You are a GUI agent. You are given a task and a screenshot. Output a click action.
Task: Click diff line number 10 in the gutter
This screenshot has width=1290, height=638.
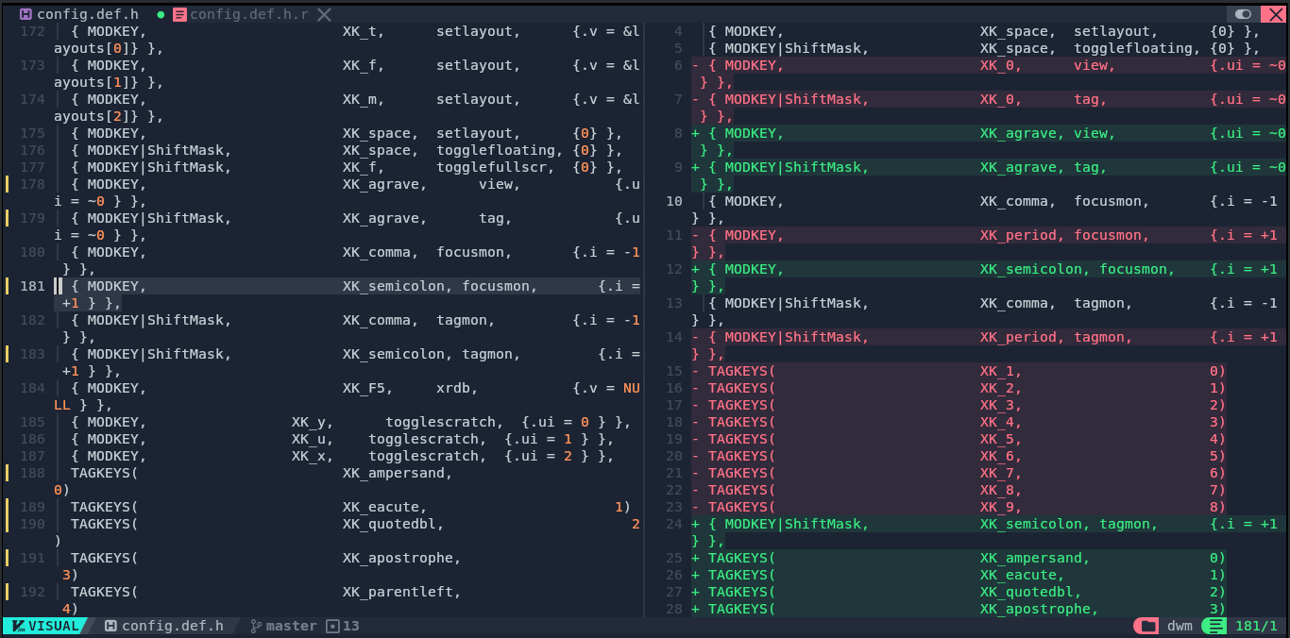674,201
